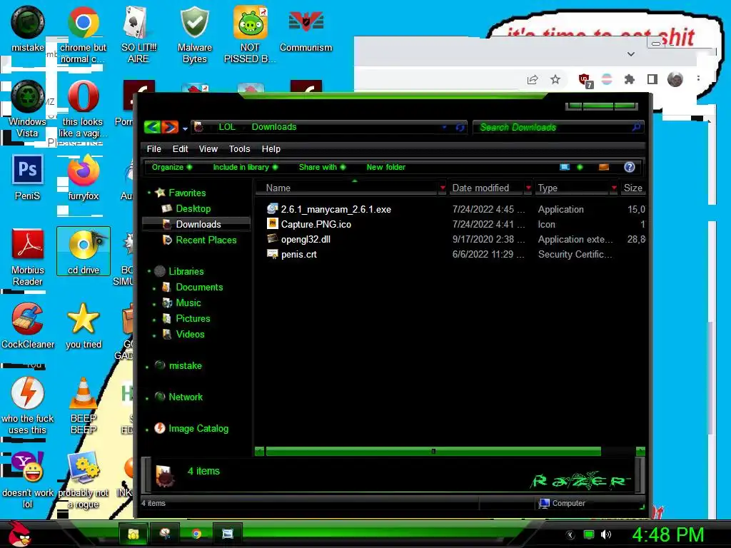This screenshot has width=731, height=548.
Task: Open the cd drive desktop icon
Action: coord(84,252)
